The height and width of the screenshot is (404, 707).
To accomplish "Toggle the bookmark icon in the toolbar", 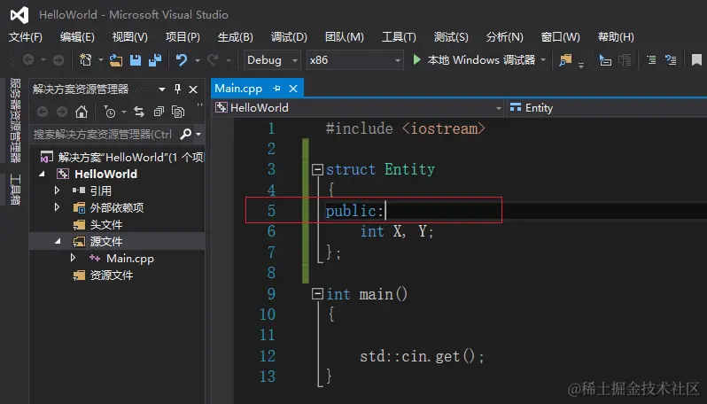I will [x=696, y=59].
